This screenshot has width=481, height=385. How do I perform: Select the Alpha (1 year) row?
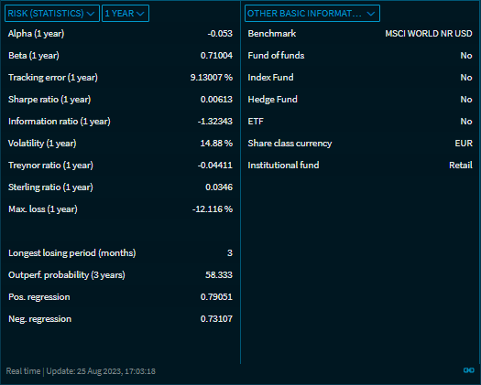[x=120, y=34]
